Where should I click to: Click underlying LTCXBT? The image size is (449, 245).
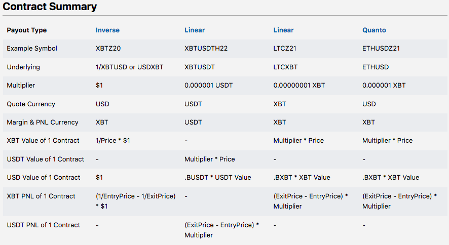(285, 67)
